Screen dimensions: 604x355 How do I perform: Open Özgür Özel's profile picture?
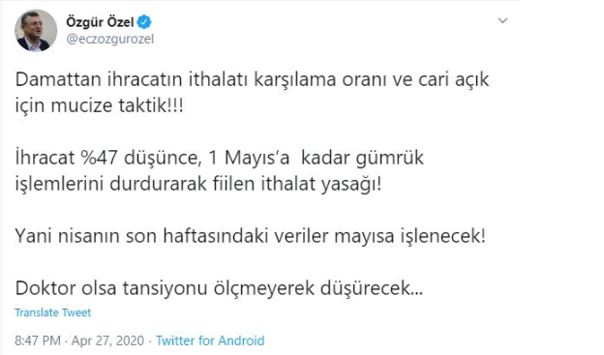[36, 31]
